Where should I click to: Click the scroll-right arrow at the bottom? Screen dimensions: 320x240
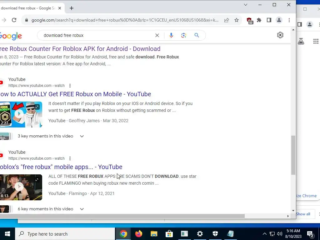(x=288, y=216)
